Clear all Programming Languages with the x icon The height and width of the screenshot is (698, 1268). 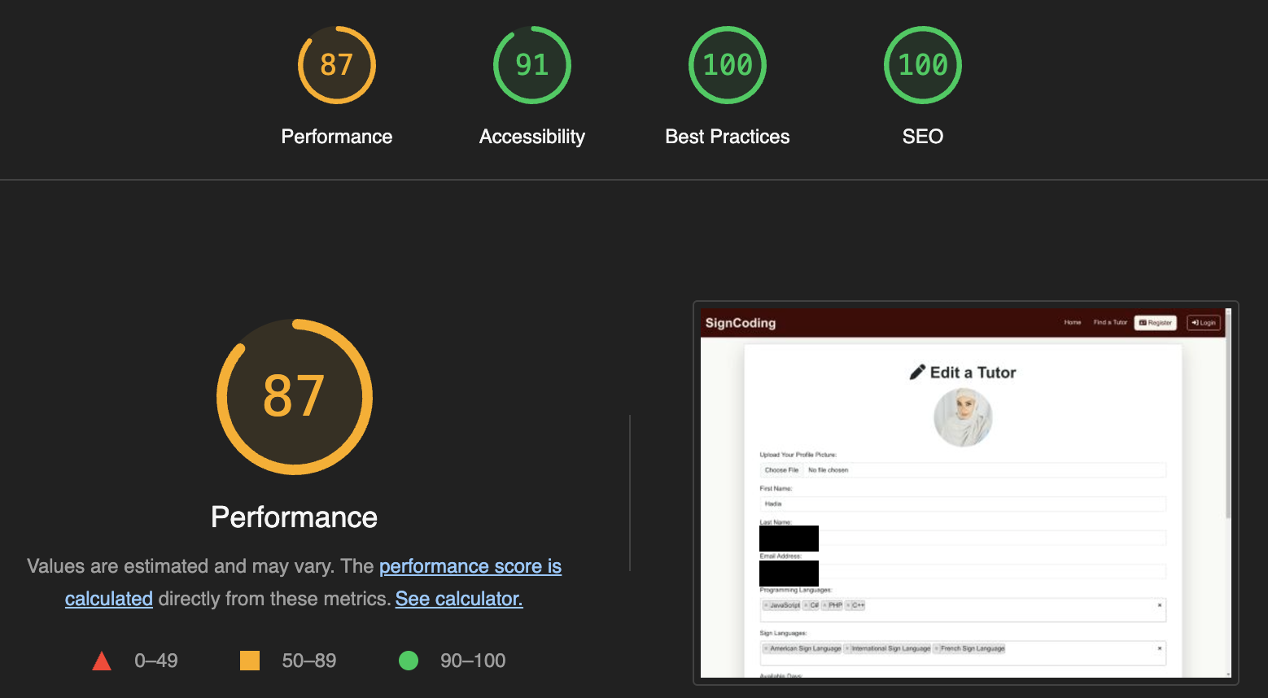[x=1159, y=605]
